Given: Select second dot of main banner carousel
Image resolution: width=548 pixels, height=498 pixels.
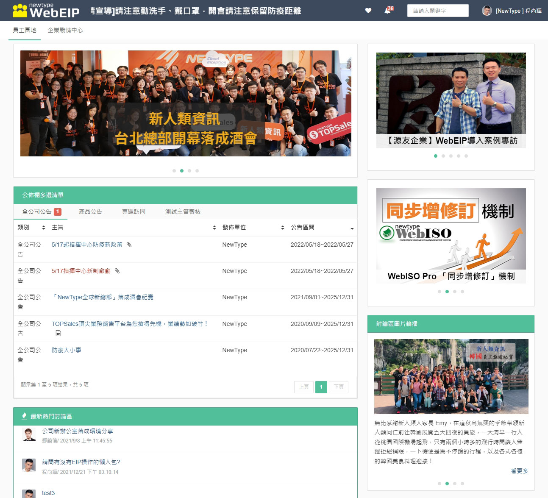Looking at the screenshot, I should coord(182,171).
